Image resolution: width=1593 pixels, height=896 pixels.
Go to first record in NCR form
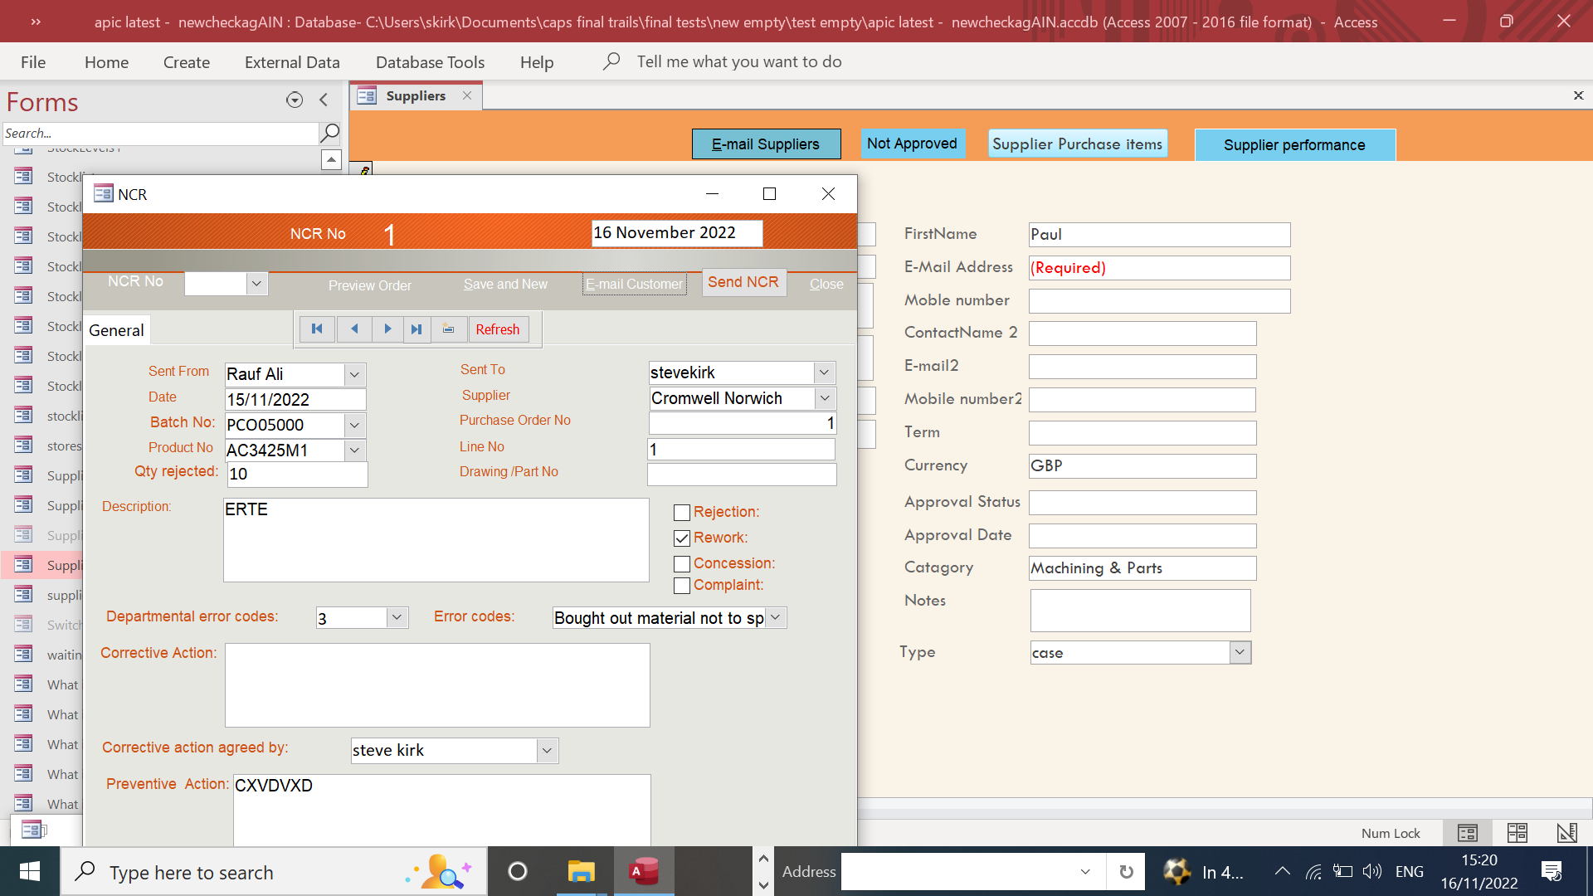click(x=317, y=329)
